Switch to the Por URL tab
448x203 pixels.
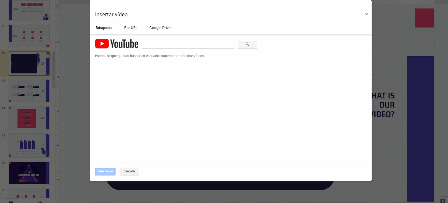point(131,28)
